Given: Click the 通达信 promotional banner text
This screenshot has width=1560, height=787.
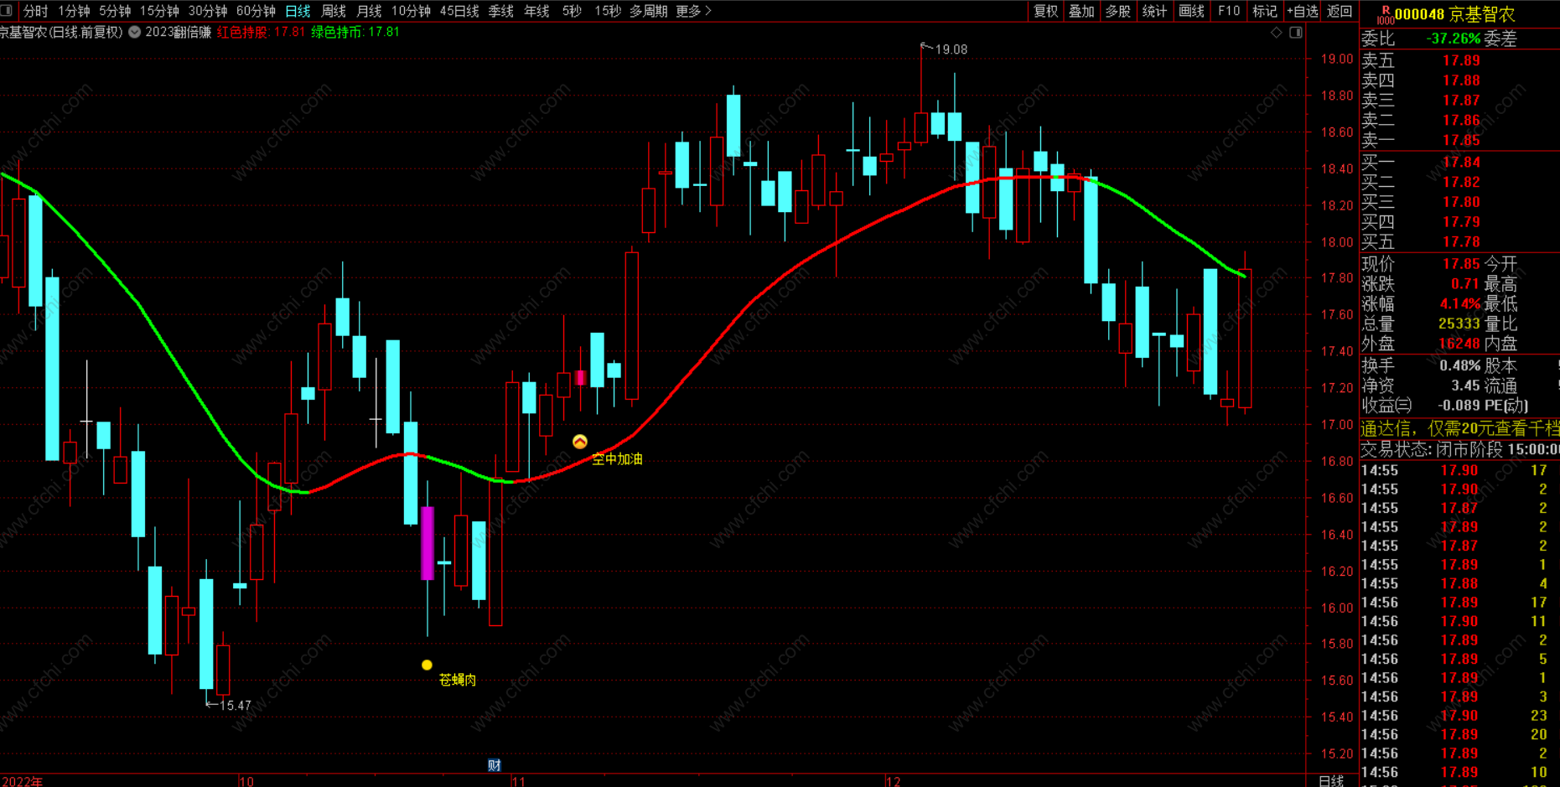Looking at the screenshot, I should (x=1459, y=428).
